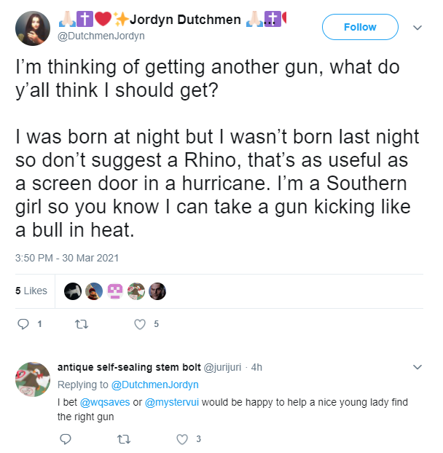Retweet the main tweet about guns
Screen dimensions: 443x453
coord(82,324)
